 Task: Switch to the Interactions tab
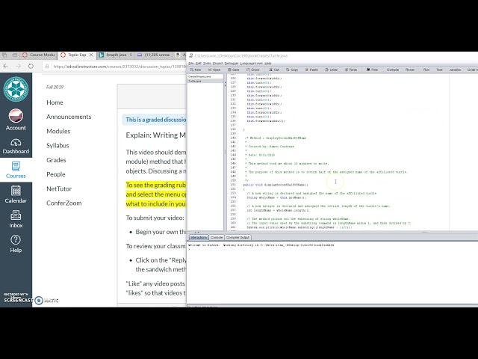199,237
